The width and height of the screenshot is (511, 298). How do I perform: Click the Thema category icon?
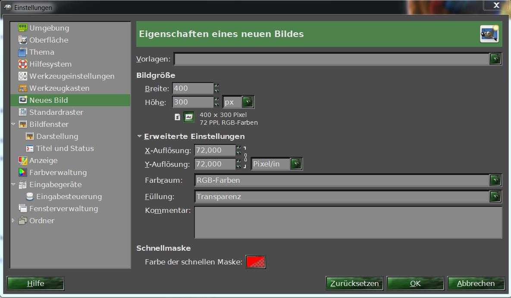pyautogui.click(x=22, y=52)
